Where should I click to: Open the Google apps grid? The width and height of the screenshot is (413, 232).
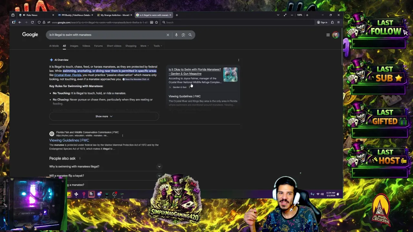(328, 35)
